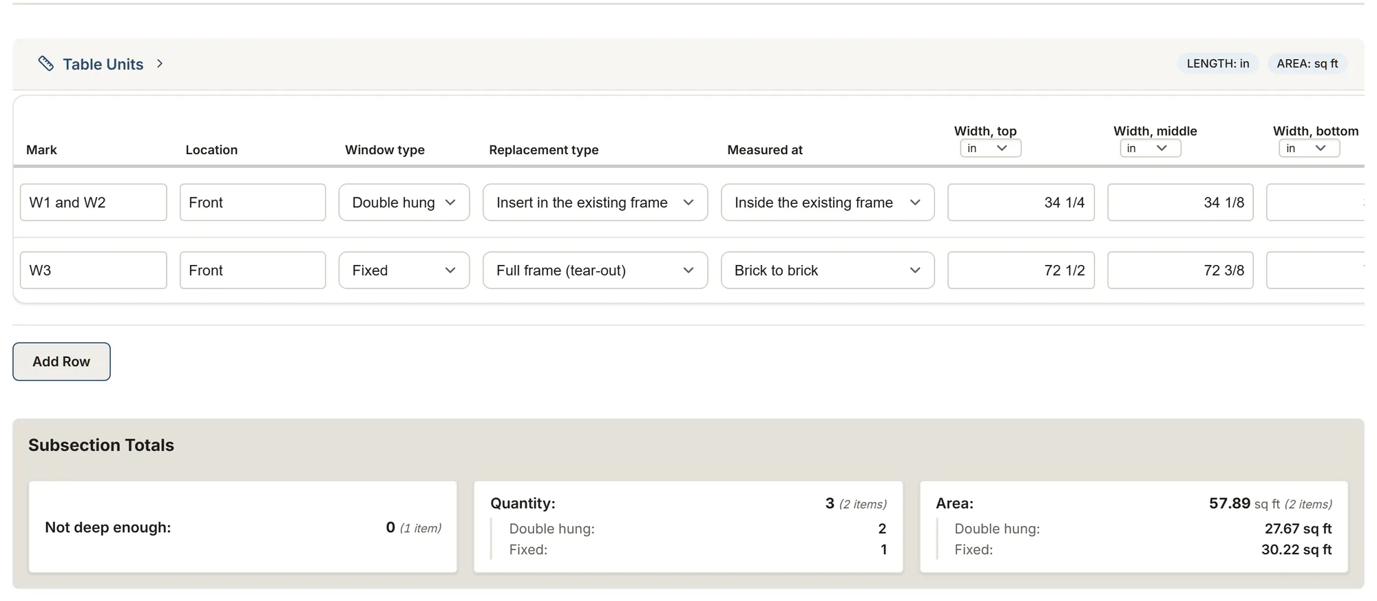The image size is (1377, 601).
Task: Click the Measured at column header
Action: [765, 149]
